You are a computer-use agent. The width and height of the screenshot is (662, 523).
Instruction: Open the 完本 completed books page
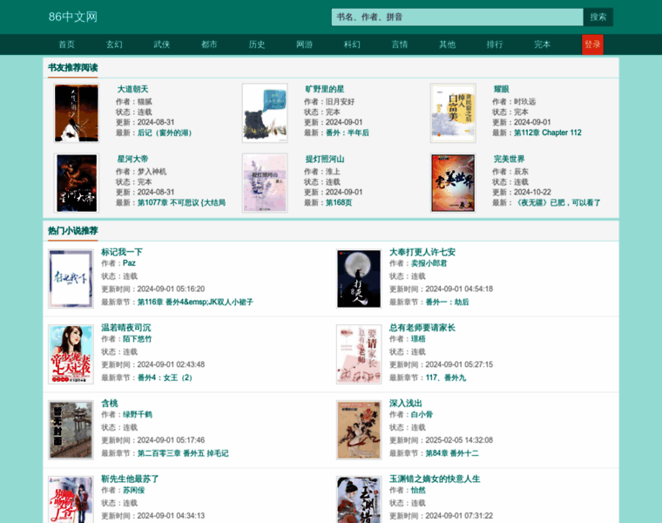(x=542, y=44)
